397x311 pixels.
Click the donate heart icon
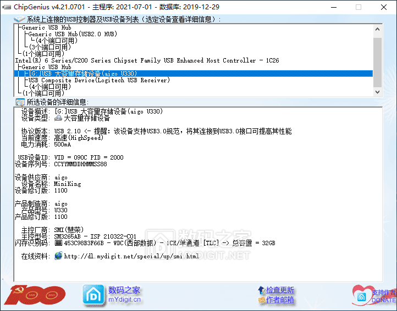[x=362, y=296]
